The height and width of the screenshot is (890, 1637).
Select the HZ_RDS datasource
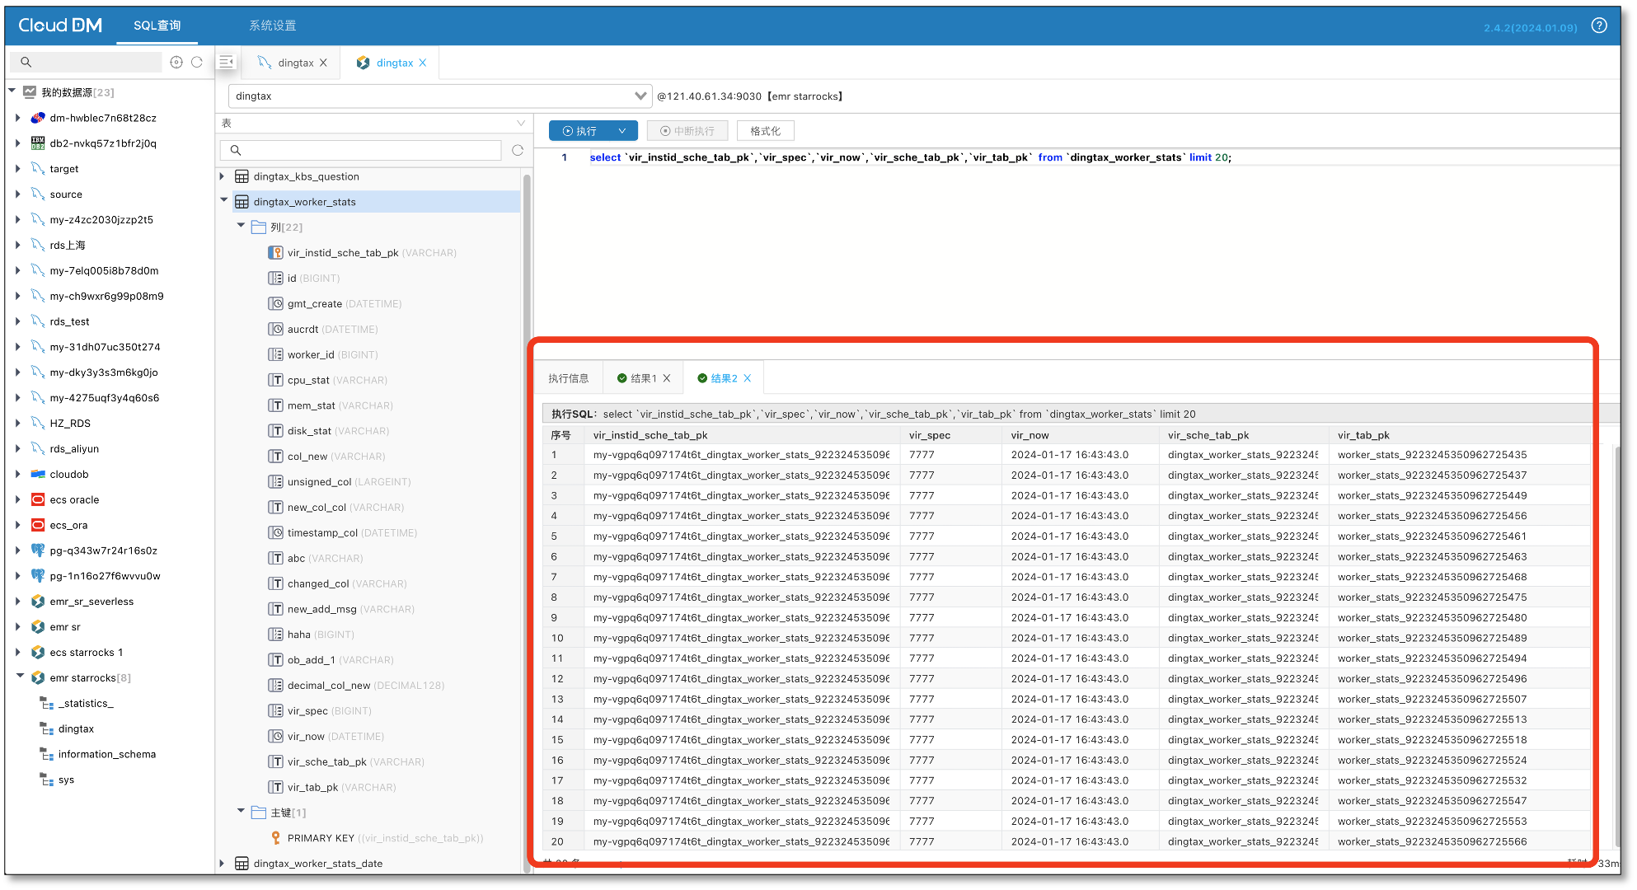(x=70, y=423)
